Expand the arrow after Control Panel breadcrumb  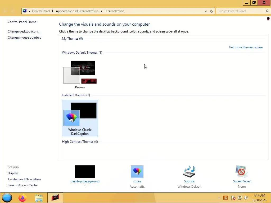[x=53, y=11]
